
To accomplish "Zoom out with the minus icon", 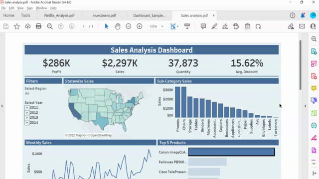I will pos(129,26).
